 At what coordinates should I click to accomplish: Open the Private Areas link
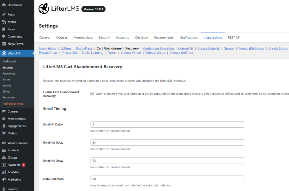coord(48,53)
